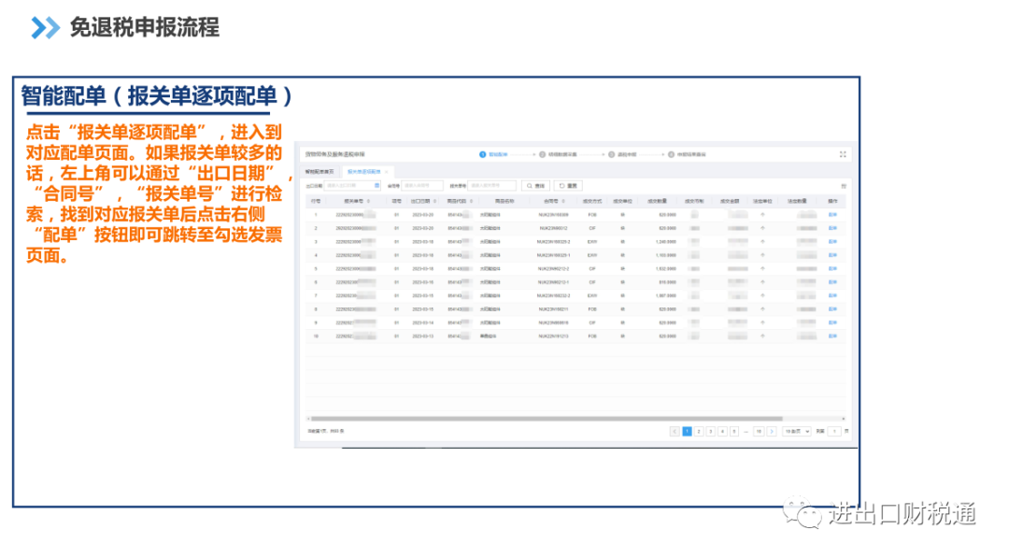Click 配单 link in row 3
This screenshot has height=558, width=1009.
[x=832, y=242]
